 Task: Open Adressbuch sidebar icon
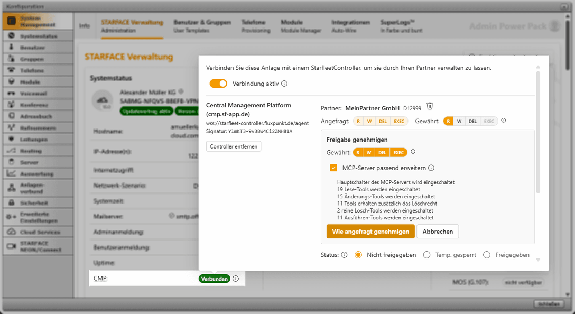[x=12, y=116]
